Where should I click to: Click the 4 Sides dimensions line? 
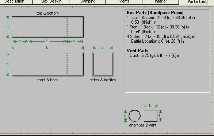[161, 36]
